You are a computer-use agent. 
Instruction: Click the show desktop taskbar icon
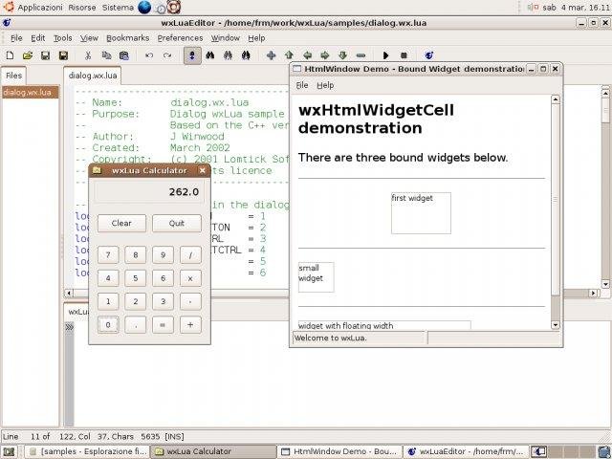(x=9, y=452)
